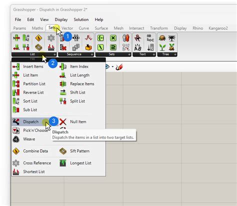Click the AB burst Characters icon in Text panel
This screenshot has height=206, width=237.
click(x=138, y=47)
